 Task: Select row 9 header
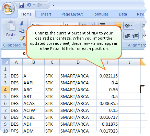coord(5,124)
